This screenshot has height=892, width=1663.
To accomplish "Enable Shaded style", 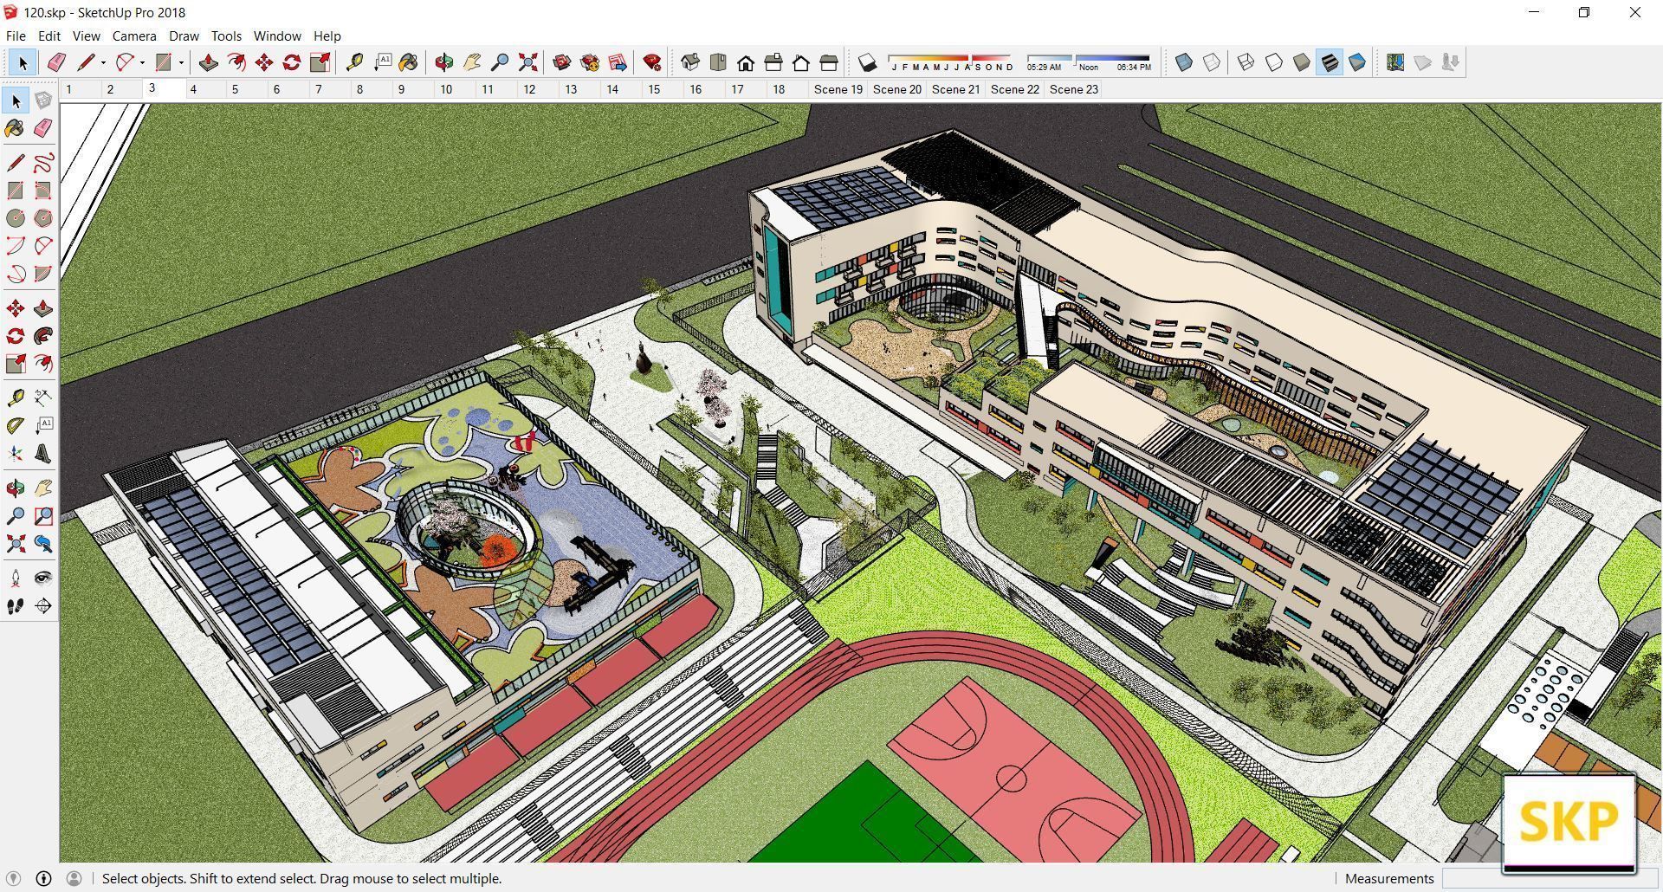I will [1302, 62].
